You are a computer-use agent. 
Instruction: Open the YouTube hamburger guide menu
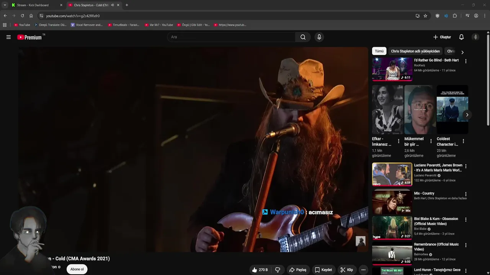[x=8, y=37]
